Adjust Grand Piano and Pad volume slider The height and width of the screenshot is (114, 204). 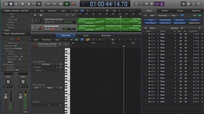tap(69, 22)
